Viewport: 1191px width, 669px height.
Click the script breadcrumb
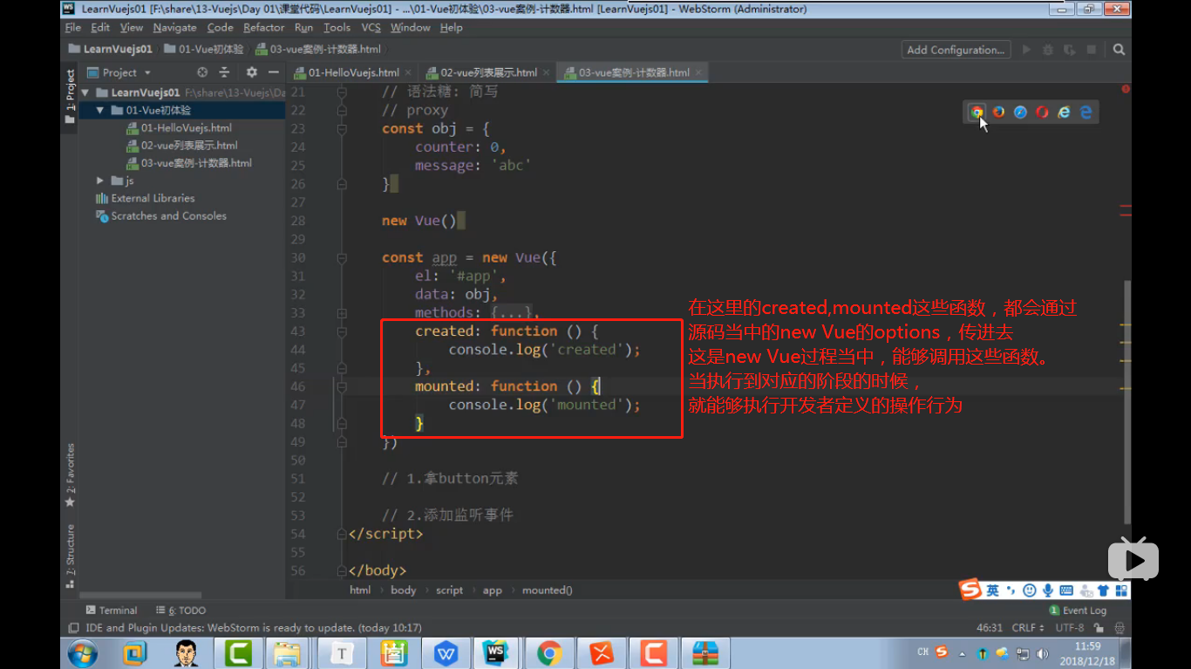click(449, 590)
